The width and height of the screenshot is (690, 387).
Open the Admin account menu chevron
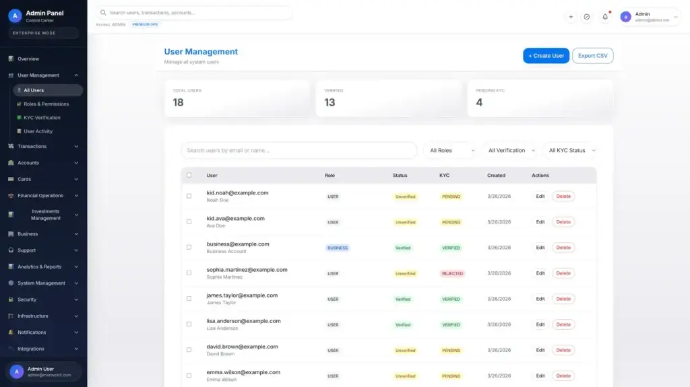point(676,17)
